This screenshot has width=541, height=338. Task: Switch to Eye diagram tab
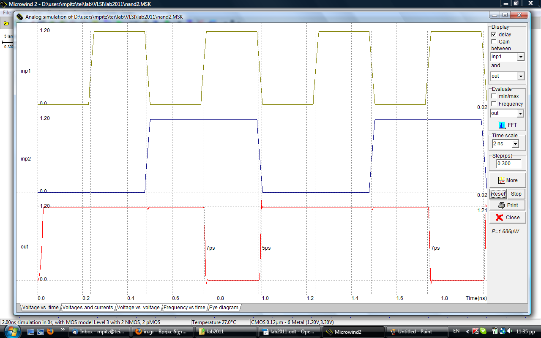[224, 308]
